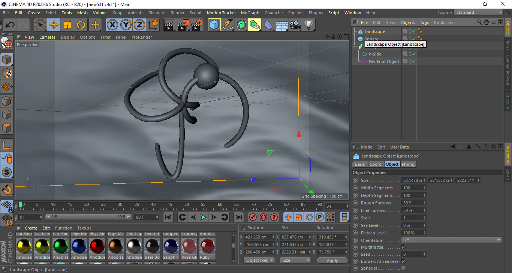Enable the Spherical checkbox

point(403,268)
